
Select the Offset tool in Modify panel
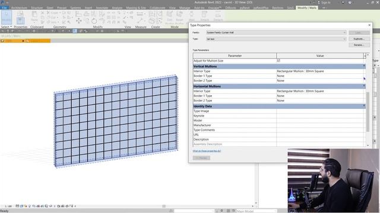[87, 14]
